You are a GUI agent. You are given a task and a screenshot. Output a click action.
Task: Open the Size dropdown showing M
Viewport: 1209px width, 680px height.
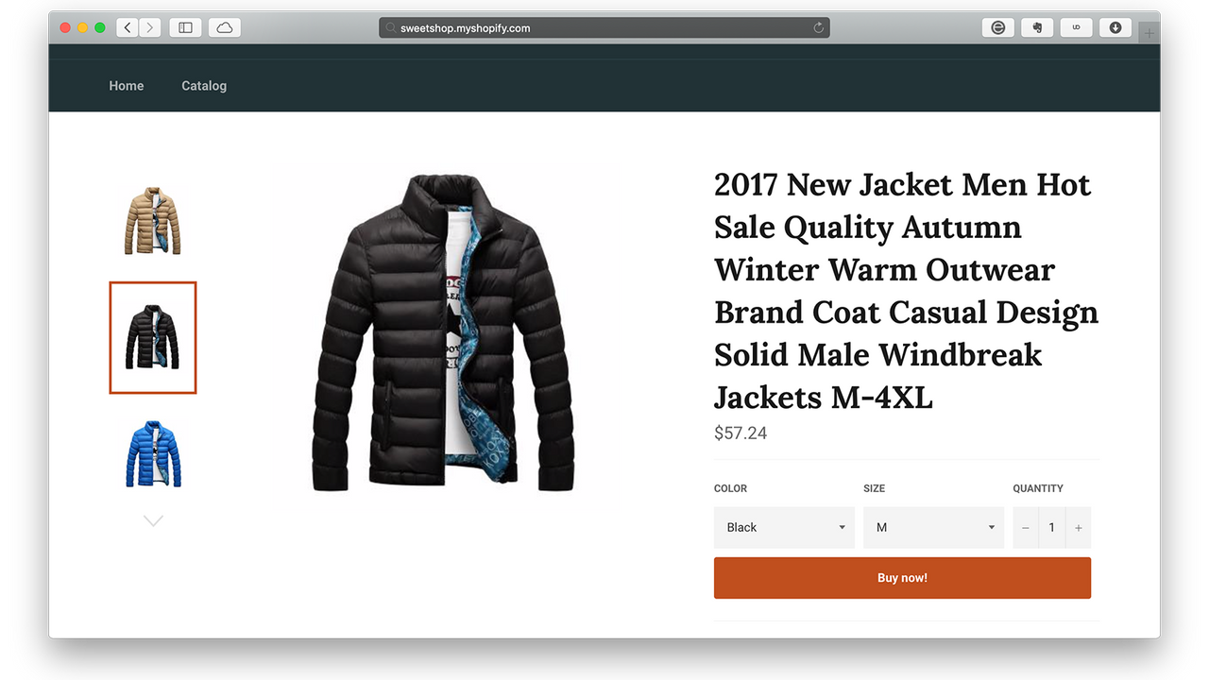(933, 527)
